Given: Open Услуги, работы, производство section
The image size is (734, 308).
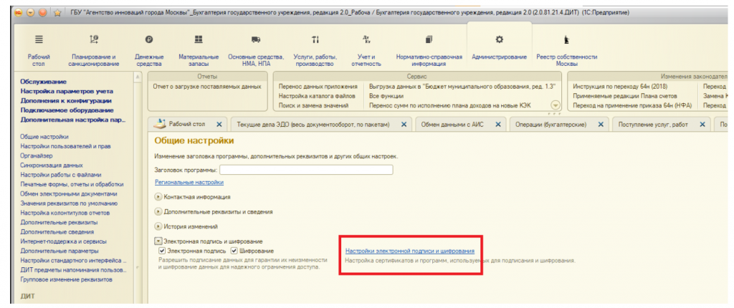Looking at the screenshot, I should 315,40.
